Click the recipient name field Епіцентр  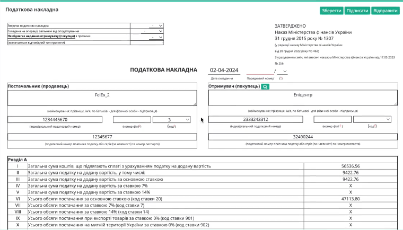(303, 98)
